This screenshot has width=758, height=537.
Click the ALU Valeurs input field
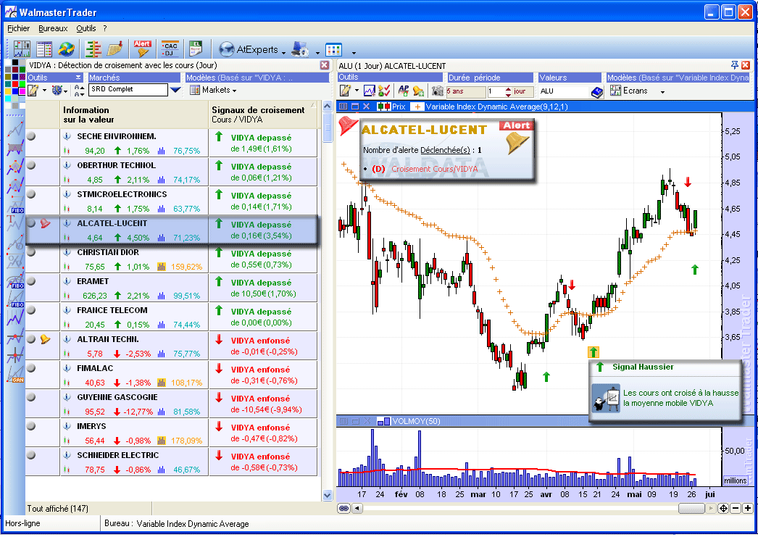pyautogui.click(x=565, y=91)
